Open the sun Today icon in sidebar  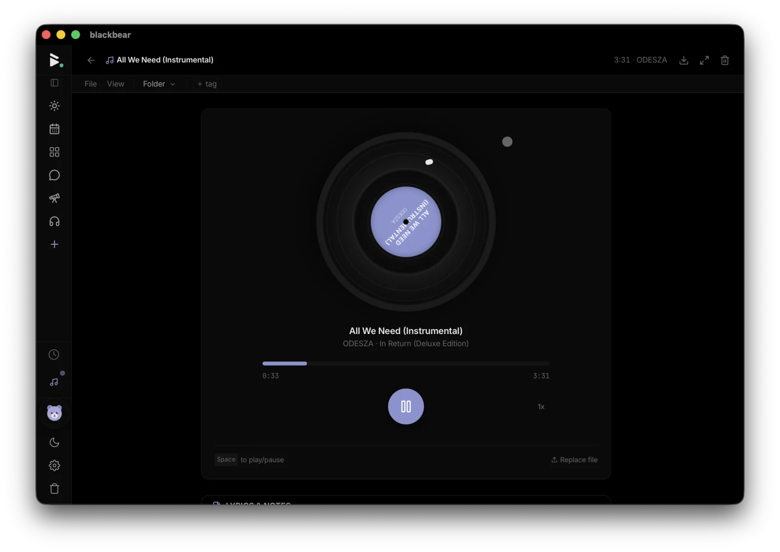pyautogui.click(x=55, y=106)
